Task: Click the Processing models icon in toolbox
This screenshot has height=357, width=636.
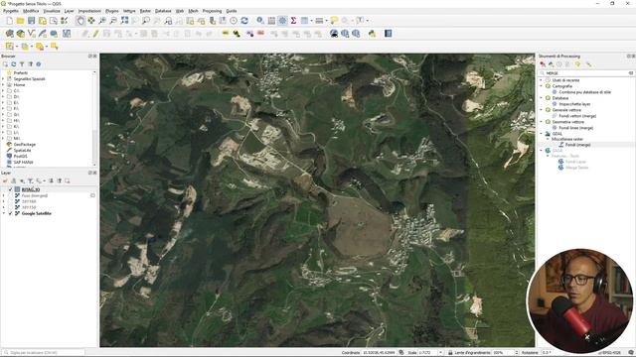Action: click(x=543, y=64)
